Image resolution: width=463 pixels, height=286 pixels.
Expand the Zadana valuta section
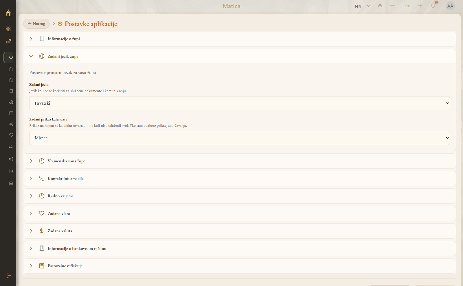240,231
